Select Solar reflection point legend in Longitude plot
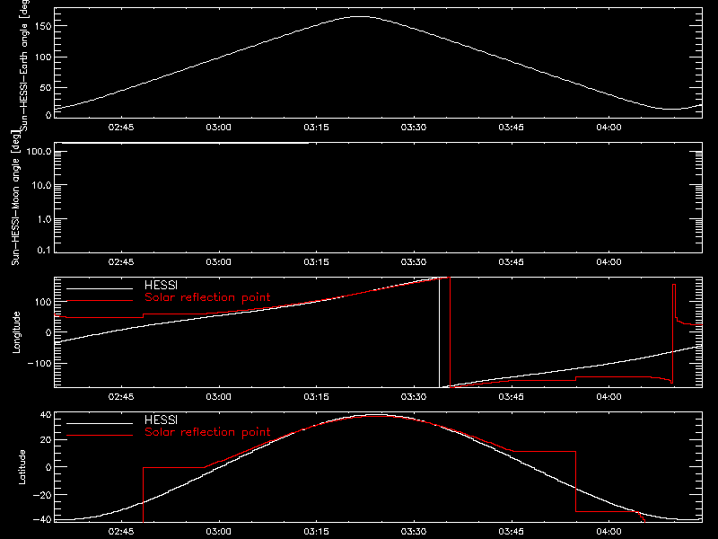718x539 pixels. coord(207,297)
